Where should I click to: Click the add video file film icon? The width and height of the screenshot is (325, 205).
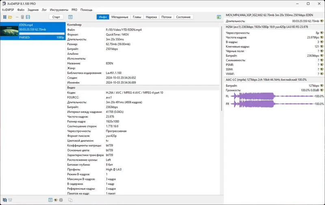4,17
